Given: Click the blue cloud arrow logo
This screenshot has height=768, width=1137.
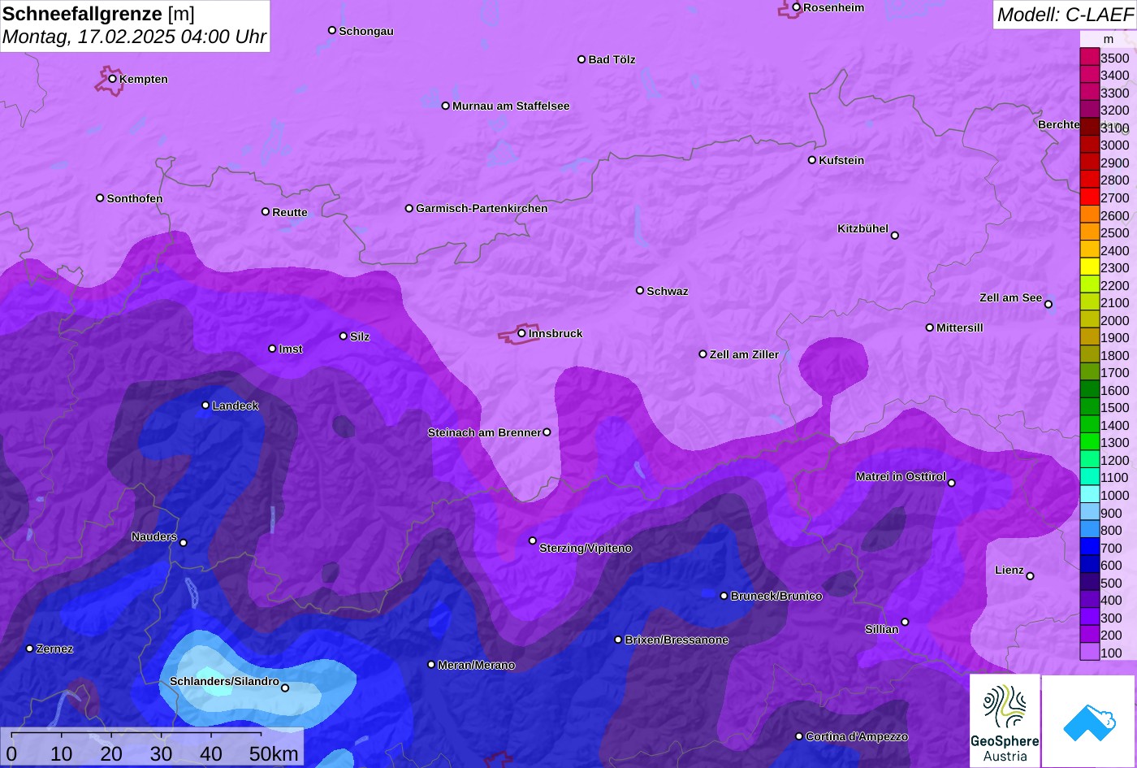Looking at the screenshot, I should [x=1089, y=721].
